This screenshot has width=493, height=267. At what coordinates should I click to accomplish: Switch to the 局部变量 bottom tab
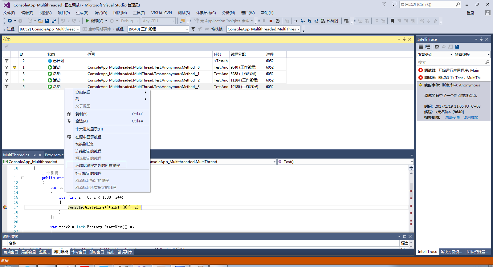(x=29, y=252)
